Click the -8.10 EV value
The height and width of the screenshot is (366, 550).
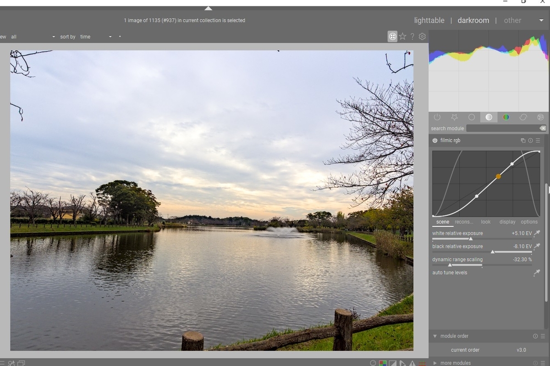click(522, 247)
